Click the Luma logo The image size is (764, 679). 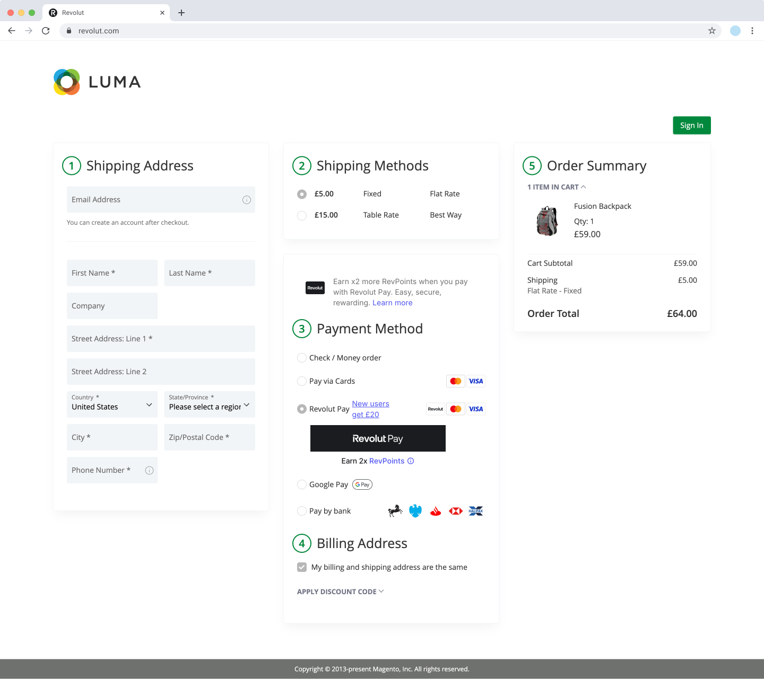click(97, 82)
